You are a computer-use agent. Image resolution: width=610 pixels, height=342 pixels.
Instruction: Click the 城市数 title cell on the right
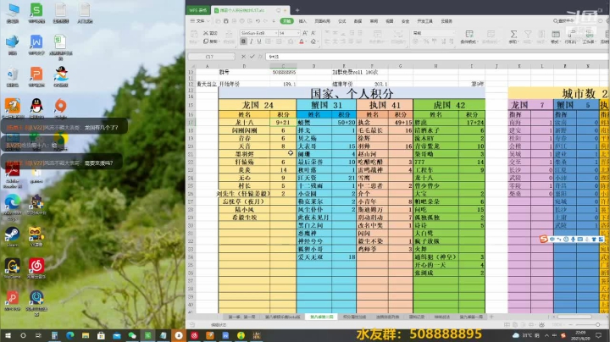click(558, 93)
